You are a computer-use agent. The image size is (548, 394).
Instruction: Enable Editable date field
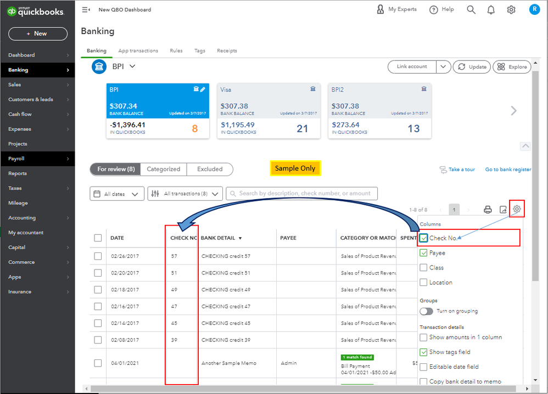[423, 367]
